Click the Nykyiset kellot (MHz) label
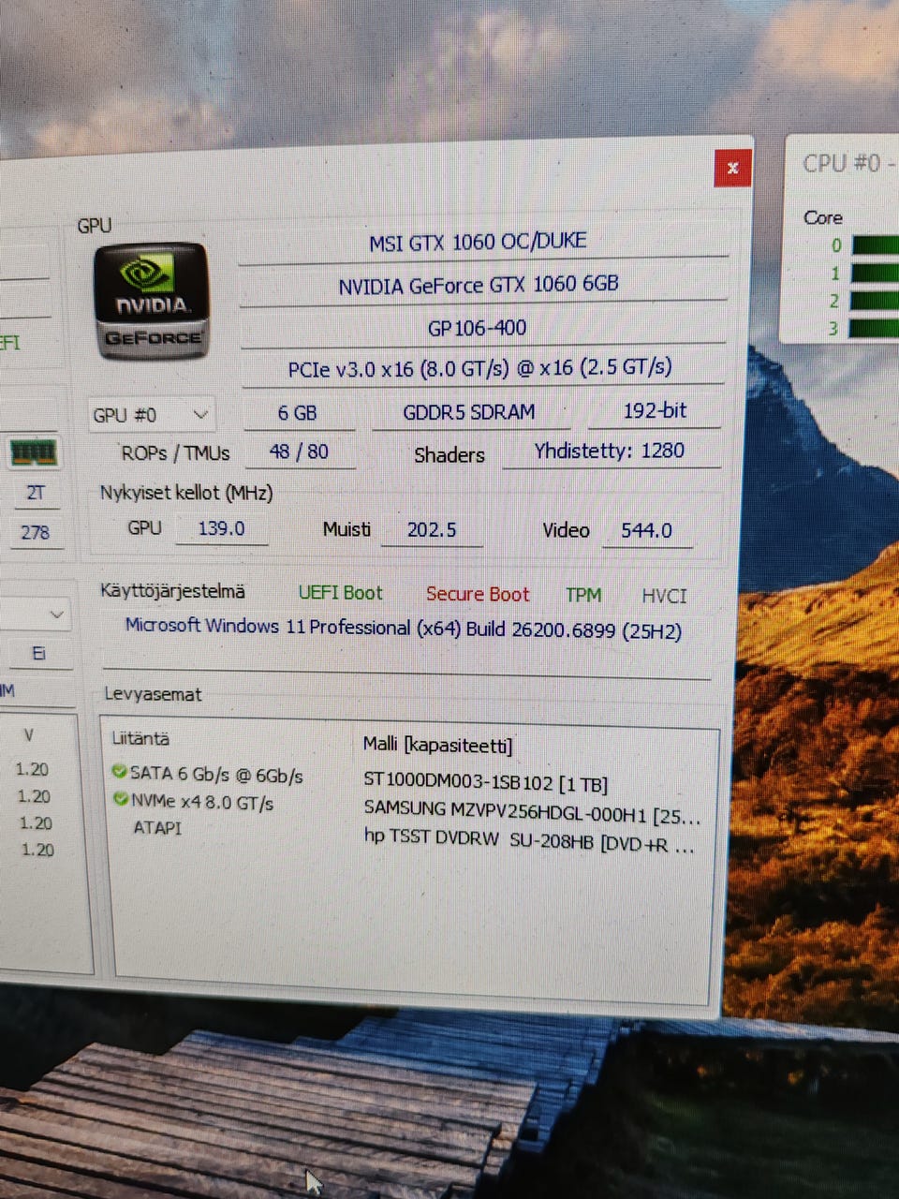The height and width of the screenshot is (1199, 899). [x=186, y=494]
